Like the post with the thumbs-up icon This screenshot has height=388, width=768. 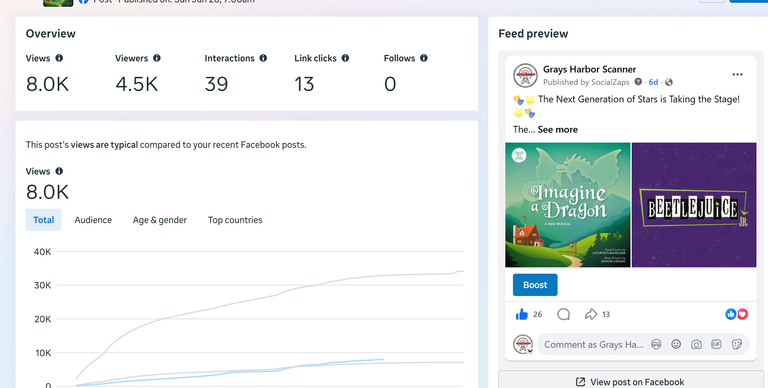(522, 314)
